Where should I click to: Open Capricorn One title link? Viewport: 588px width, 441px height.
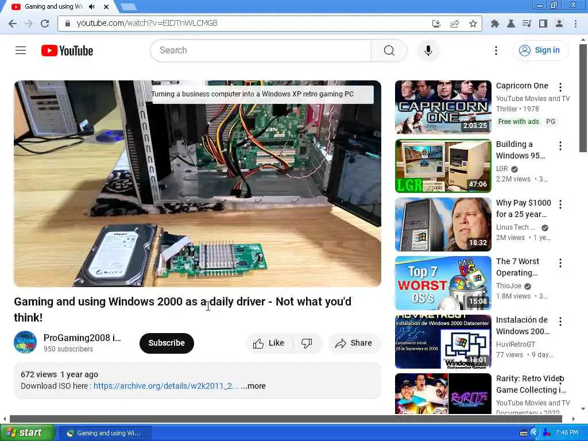pos(522,86)
